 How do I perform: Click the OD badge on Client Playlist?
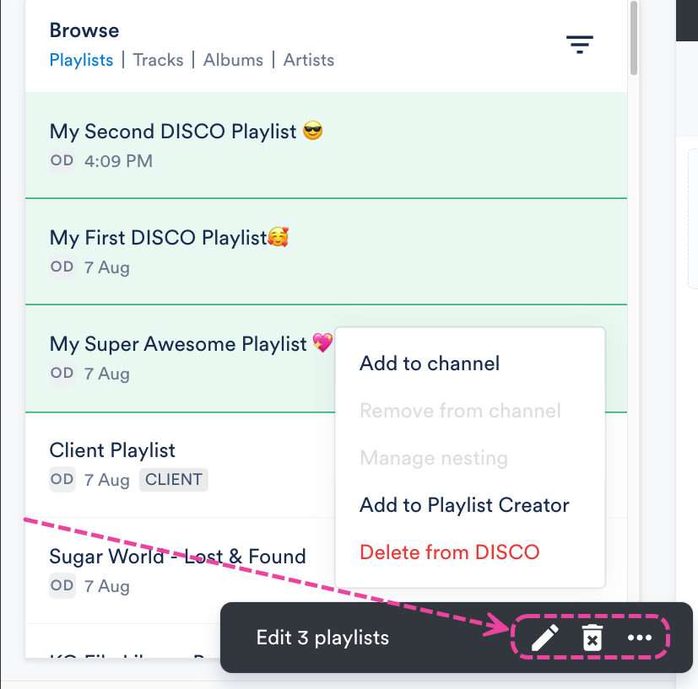click(62, 480)
